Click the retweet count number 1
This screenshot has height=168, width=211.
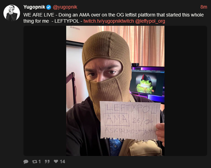(40, 162)
